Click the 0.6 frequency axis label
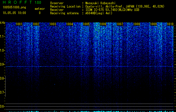176x112 pixels. pos(2,106)
